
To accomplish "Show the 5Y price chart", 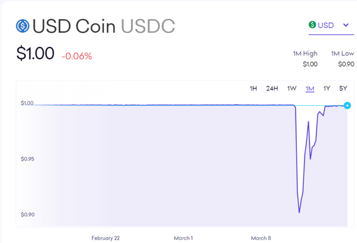I will [x=343, y=88].
